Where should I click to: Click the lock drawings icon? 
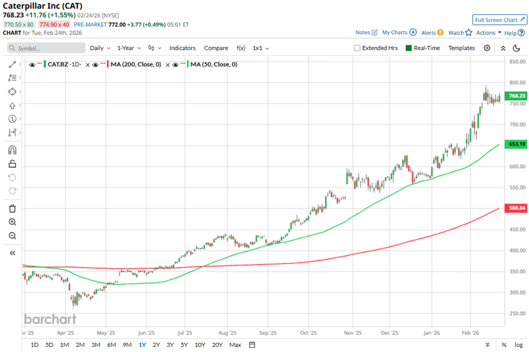tap(12, 164)
